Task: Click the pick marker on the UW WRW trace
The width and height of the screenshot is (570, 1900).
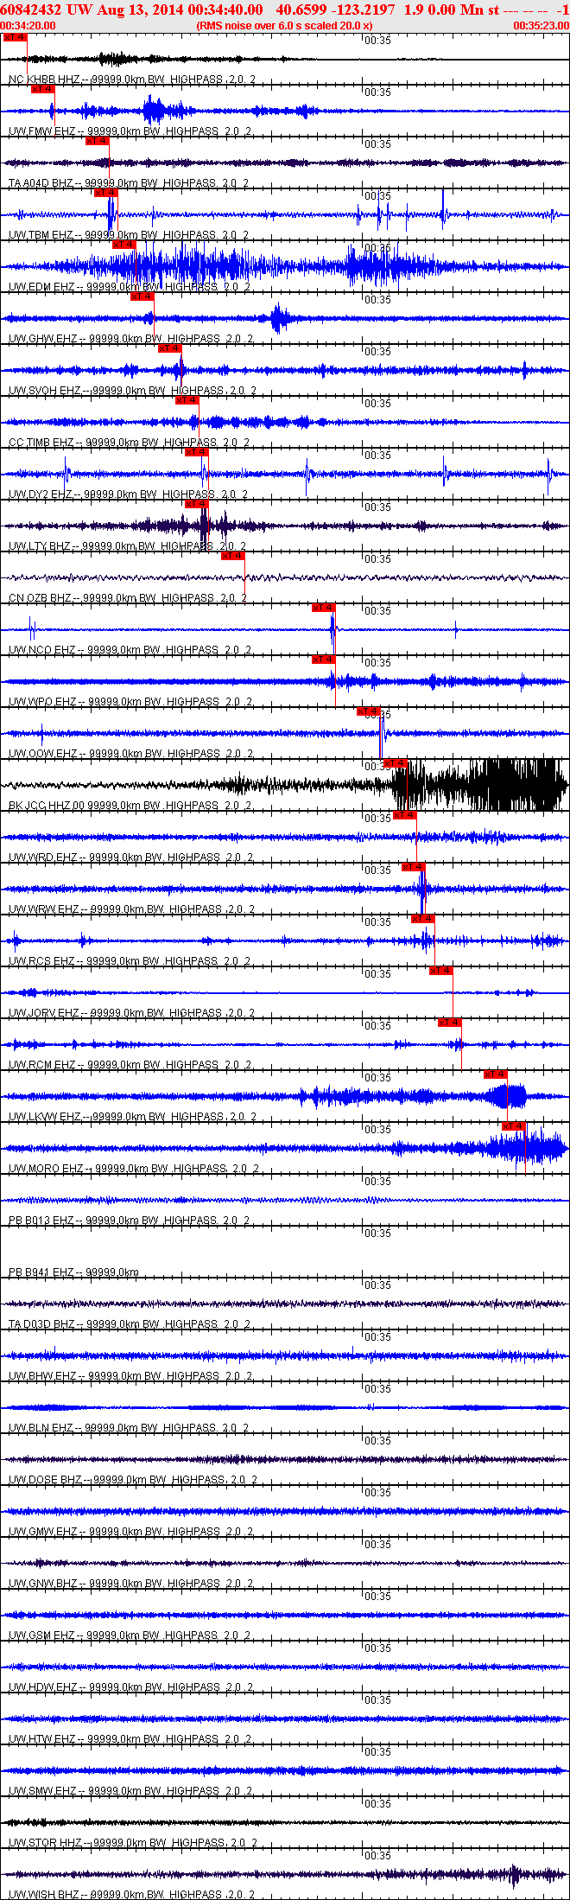Action: point(414,867)
